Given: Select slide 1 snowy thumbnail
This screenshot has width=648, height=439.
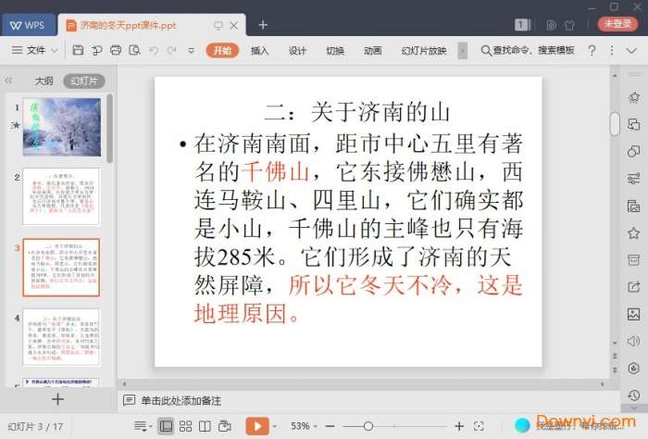Looking at the screenshot, I should pyautogui.click(x=62, y=127).
